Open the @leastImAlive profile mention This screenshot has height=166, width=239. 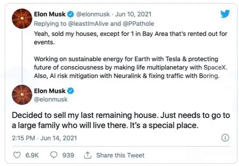click(x=88, y=24)
